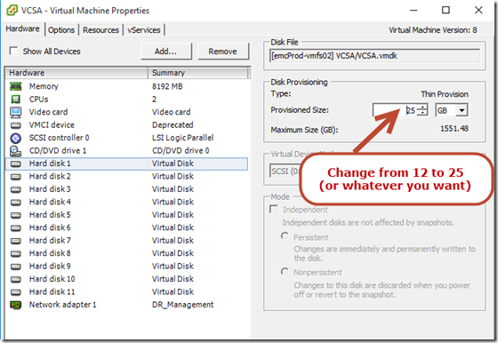Close the Virtual Machine Properties window
The width and height of the screenshot is (498, 343).
coord(478,10)
